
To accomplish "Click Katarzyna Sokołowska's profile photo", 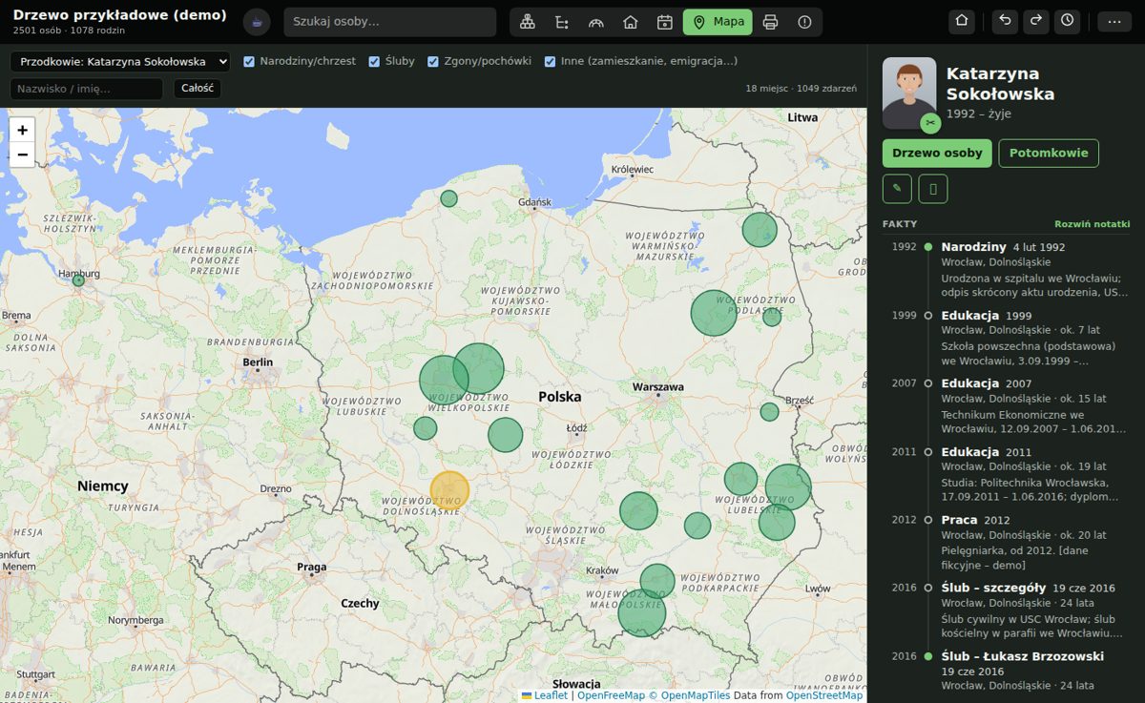I will pyautogui.click(x=909, y=93).
